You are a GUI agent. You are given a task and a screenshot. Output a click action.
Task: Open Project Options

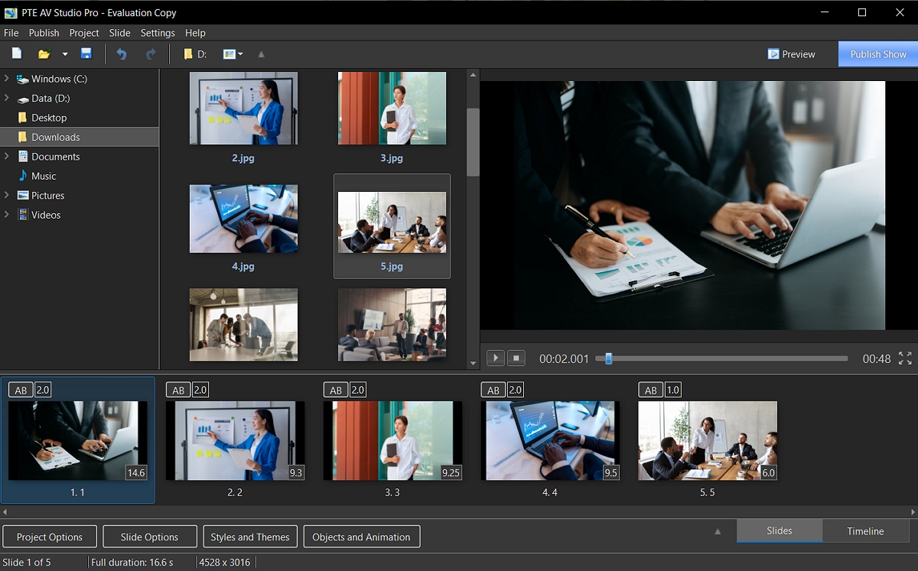click(50, 537)
